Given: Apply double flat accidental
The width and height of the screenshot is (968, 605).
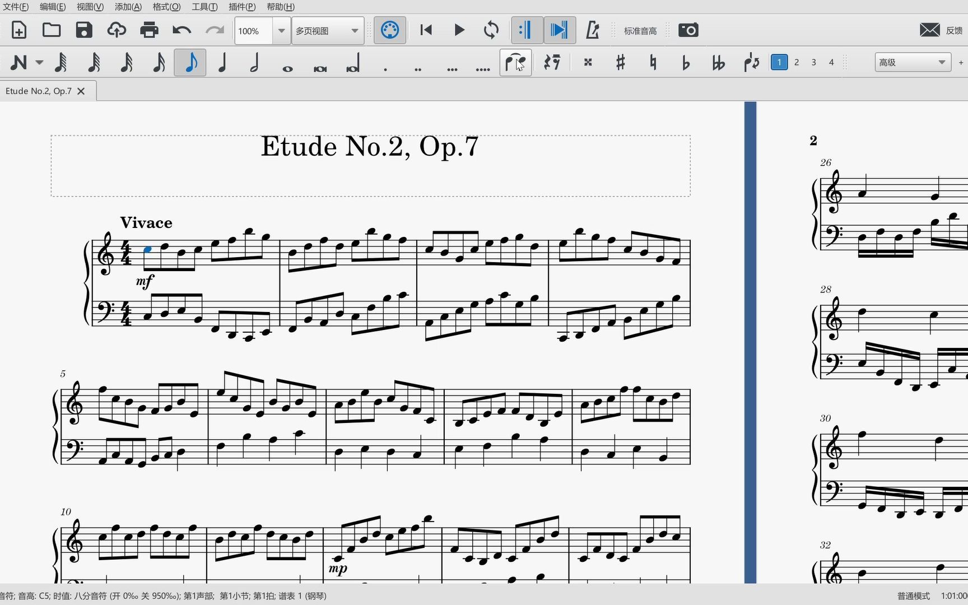Looking at the screenshot, I should [x=718, y=63].
